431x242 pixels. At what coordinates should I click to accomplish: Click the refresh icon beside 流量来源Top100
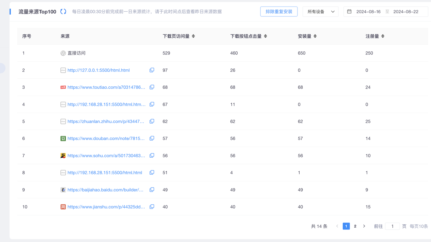[63, 12]
